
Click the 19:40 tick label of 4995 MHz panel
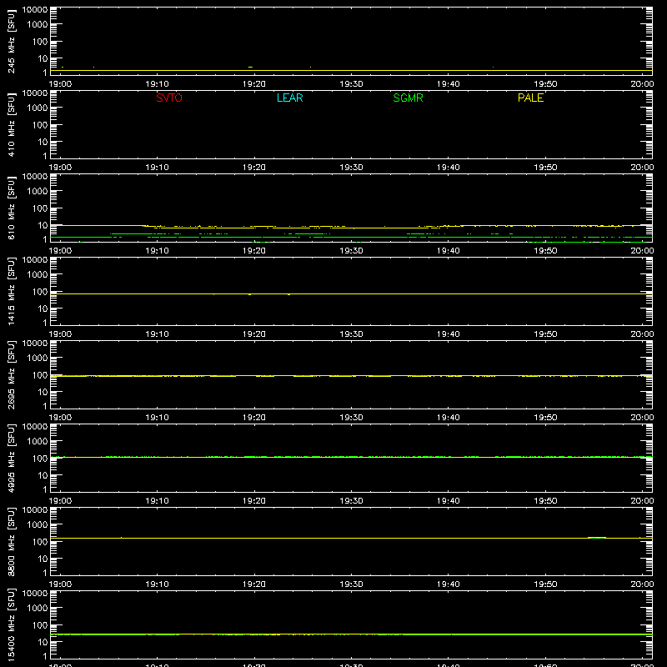[x=449, y=501]
